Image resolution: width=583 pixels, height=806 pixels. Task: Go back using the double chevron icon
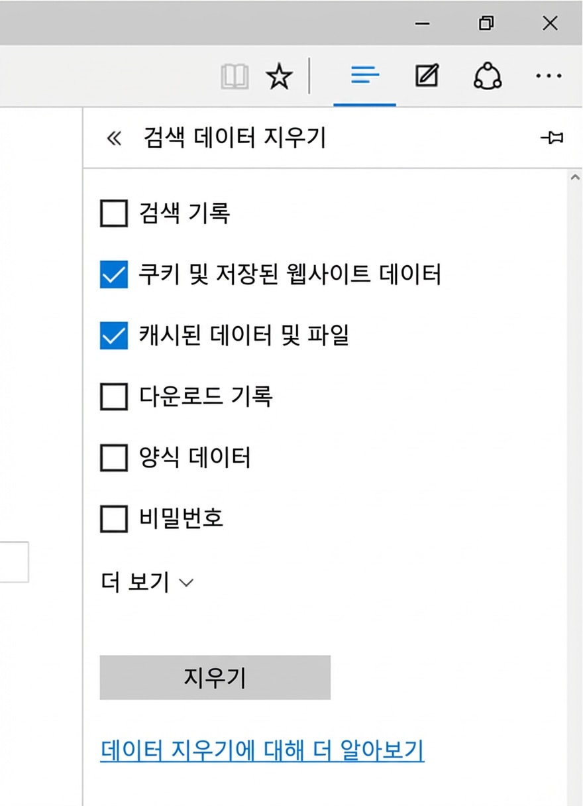click(114, 139)
